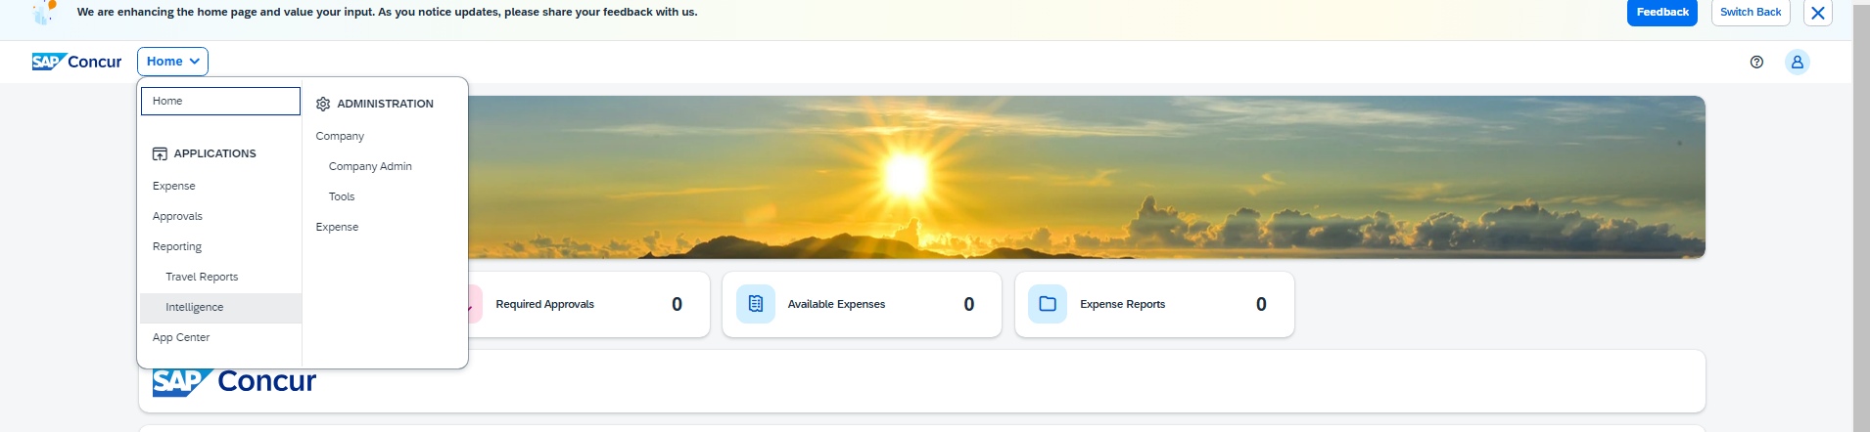Go to Approvals menu item

click(177, 216)
